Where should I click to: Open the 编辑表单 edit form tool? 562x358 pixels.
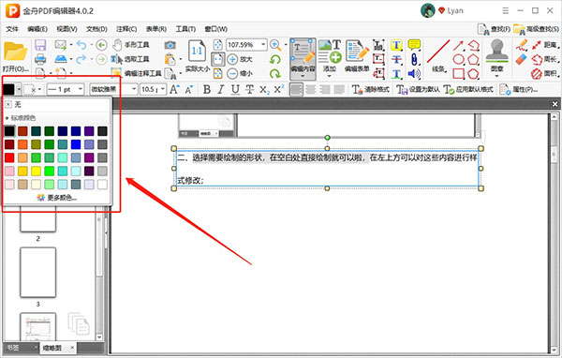357,55
